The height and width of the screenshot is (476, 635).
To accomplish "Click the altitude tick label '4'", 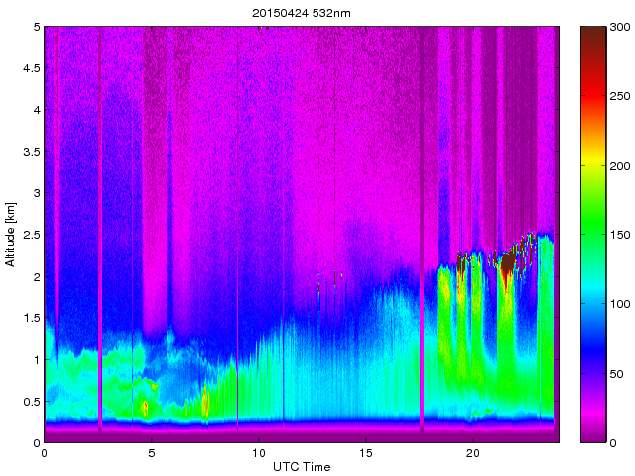I will pyautogui.click(x=37, y=110).
